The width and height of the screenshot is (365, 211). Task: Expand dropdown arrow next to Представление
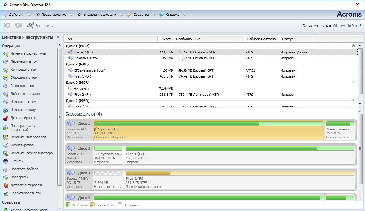(x=71, y=15)
